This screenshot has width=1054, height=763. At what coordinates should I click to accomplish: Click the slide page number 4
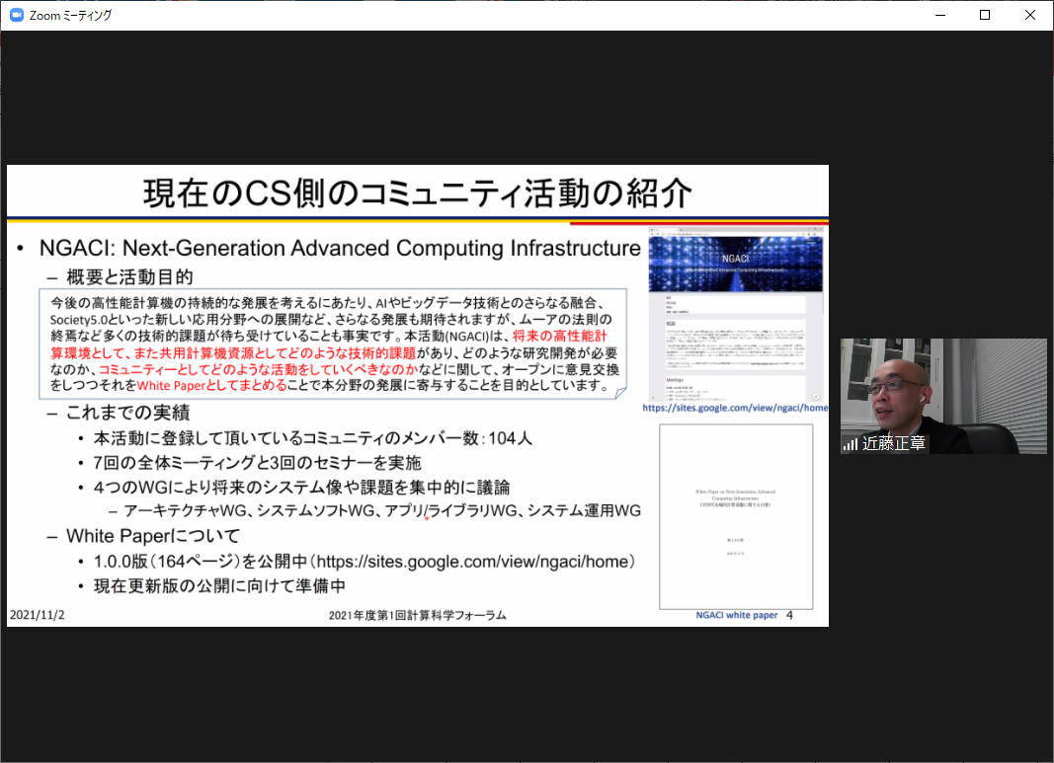[x=789, y=615]
